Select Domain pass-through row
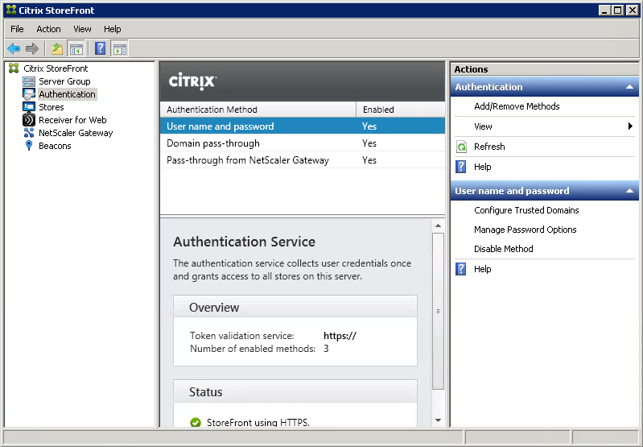This screenshot has width=643, height=447. (303, 143)
